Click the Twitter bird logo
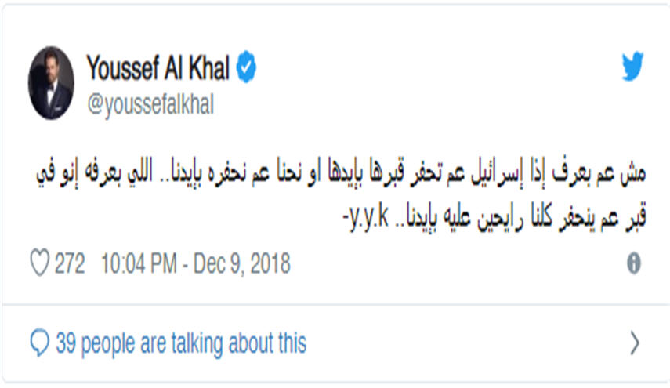This screenshot has height=388, width=670. pos(632,68)
